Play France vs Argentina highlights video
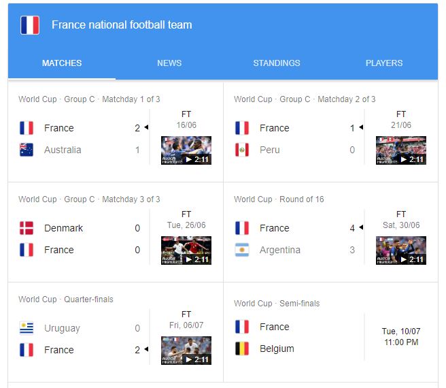The height and width of the screenshot is (388, 446). [x=401, y=250]
